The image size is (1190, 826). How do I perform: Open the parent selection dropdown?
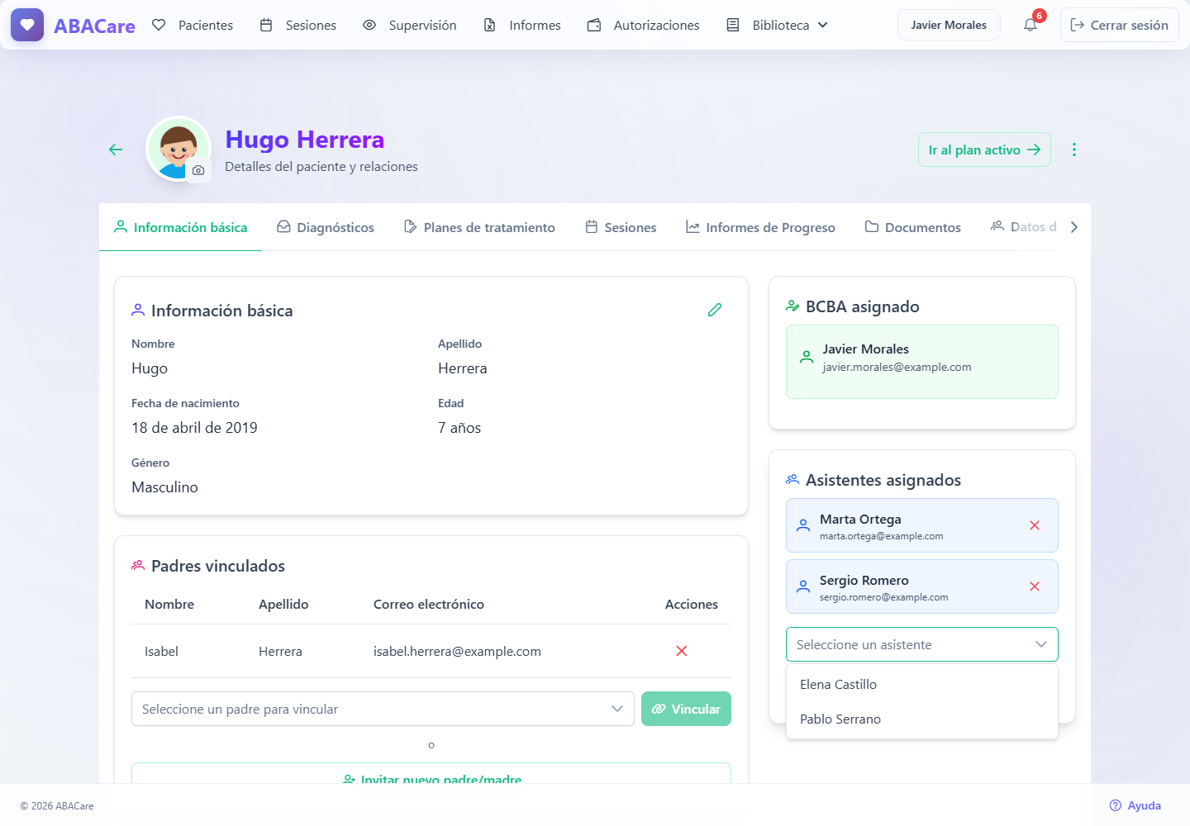click(383, 709)
